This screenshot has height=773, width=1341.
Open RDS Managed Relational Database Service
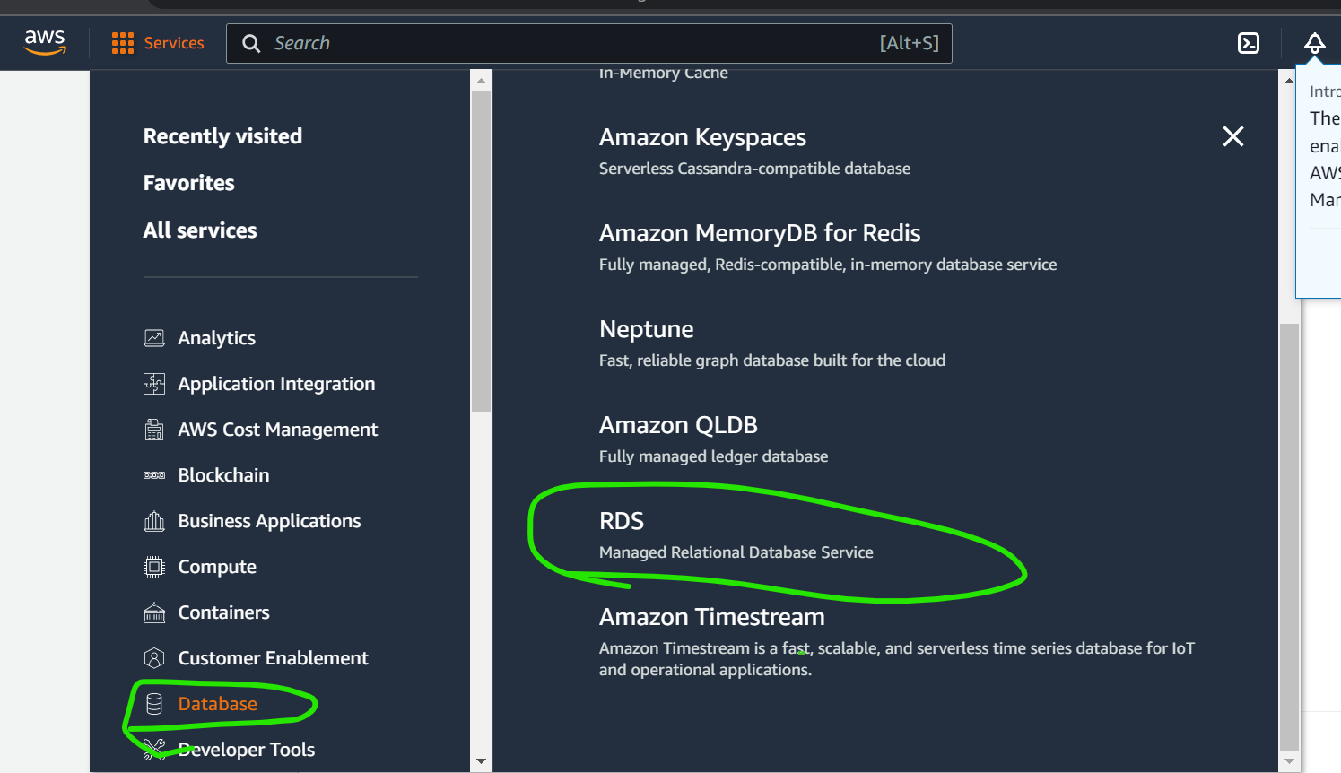click(x=622, y=520)
